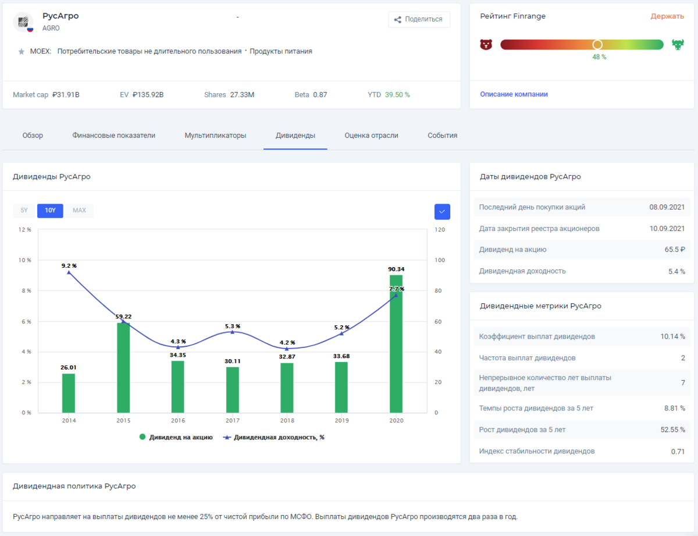Open the Оценка отрасли tab
Image resolution: width=698 pixels, height=536 pixels.
(x=371, y=136)
